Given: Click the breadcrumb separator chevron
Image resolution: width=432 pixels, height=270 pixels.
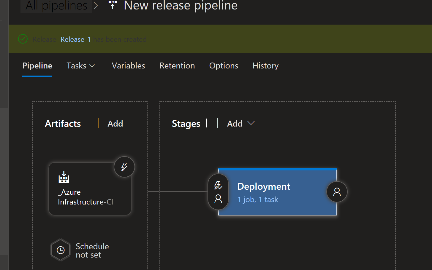Looking at the screenshot, I should coord(96,6).
